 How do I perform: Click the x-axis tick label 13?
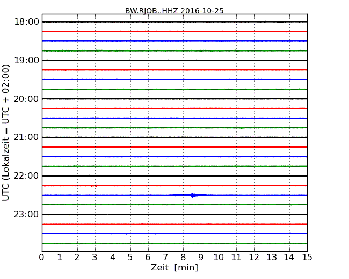click(x=272, y=257)
